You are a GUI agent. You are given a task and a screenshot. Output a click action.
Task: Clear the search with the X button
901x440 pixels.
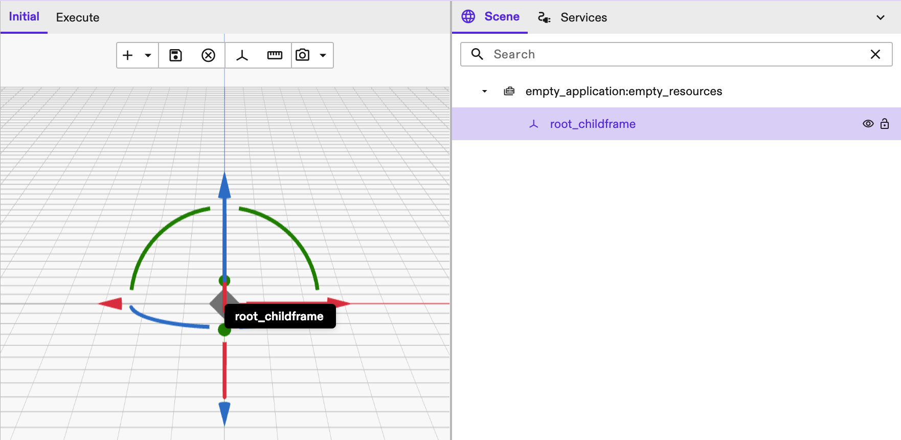coord(875,54)
